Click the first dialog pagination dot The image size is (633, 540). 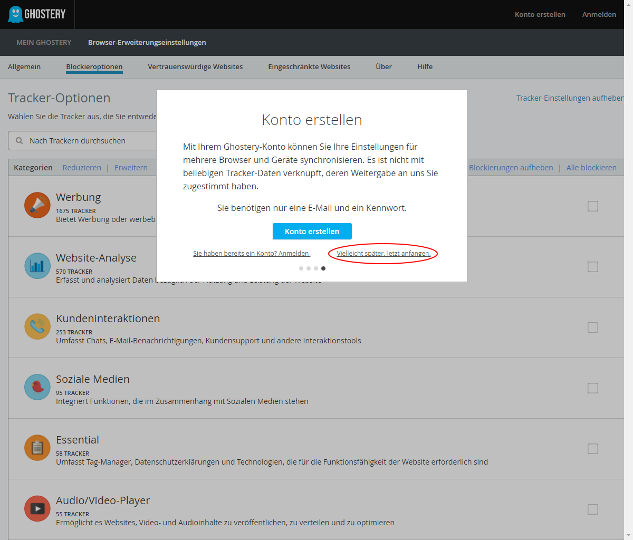tap(301, 268)
